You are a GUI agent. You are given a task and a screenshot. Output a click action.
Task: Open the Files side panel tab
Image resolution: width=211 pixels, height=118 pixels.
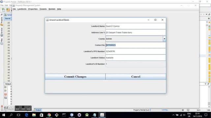[2, 41]
